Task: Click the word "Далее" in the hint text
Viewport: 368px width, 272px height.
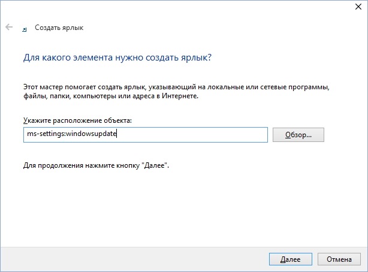Action: pyautogui.click(x=155, y=165)
